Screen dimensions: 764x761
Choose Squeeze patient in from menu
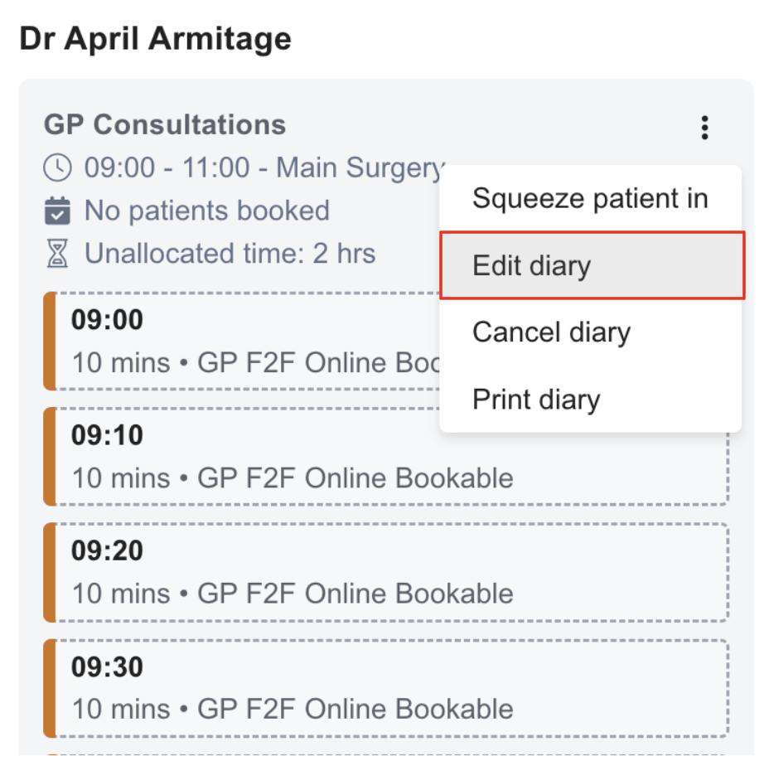[590, 199]
